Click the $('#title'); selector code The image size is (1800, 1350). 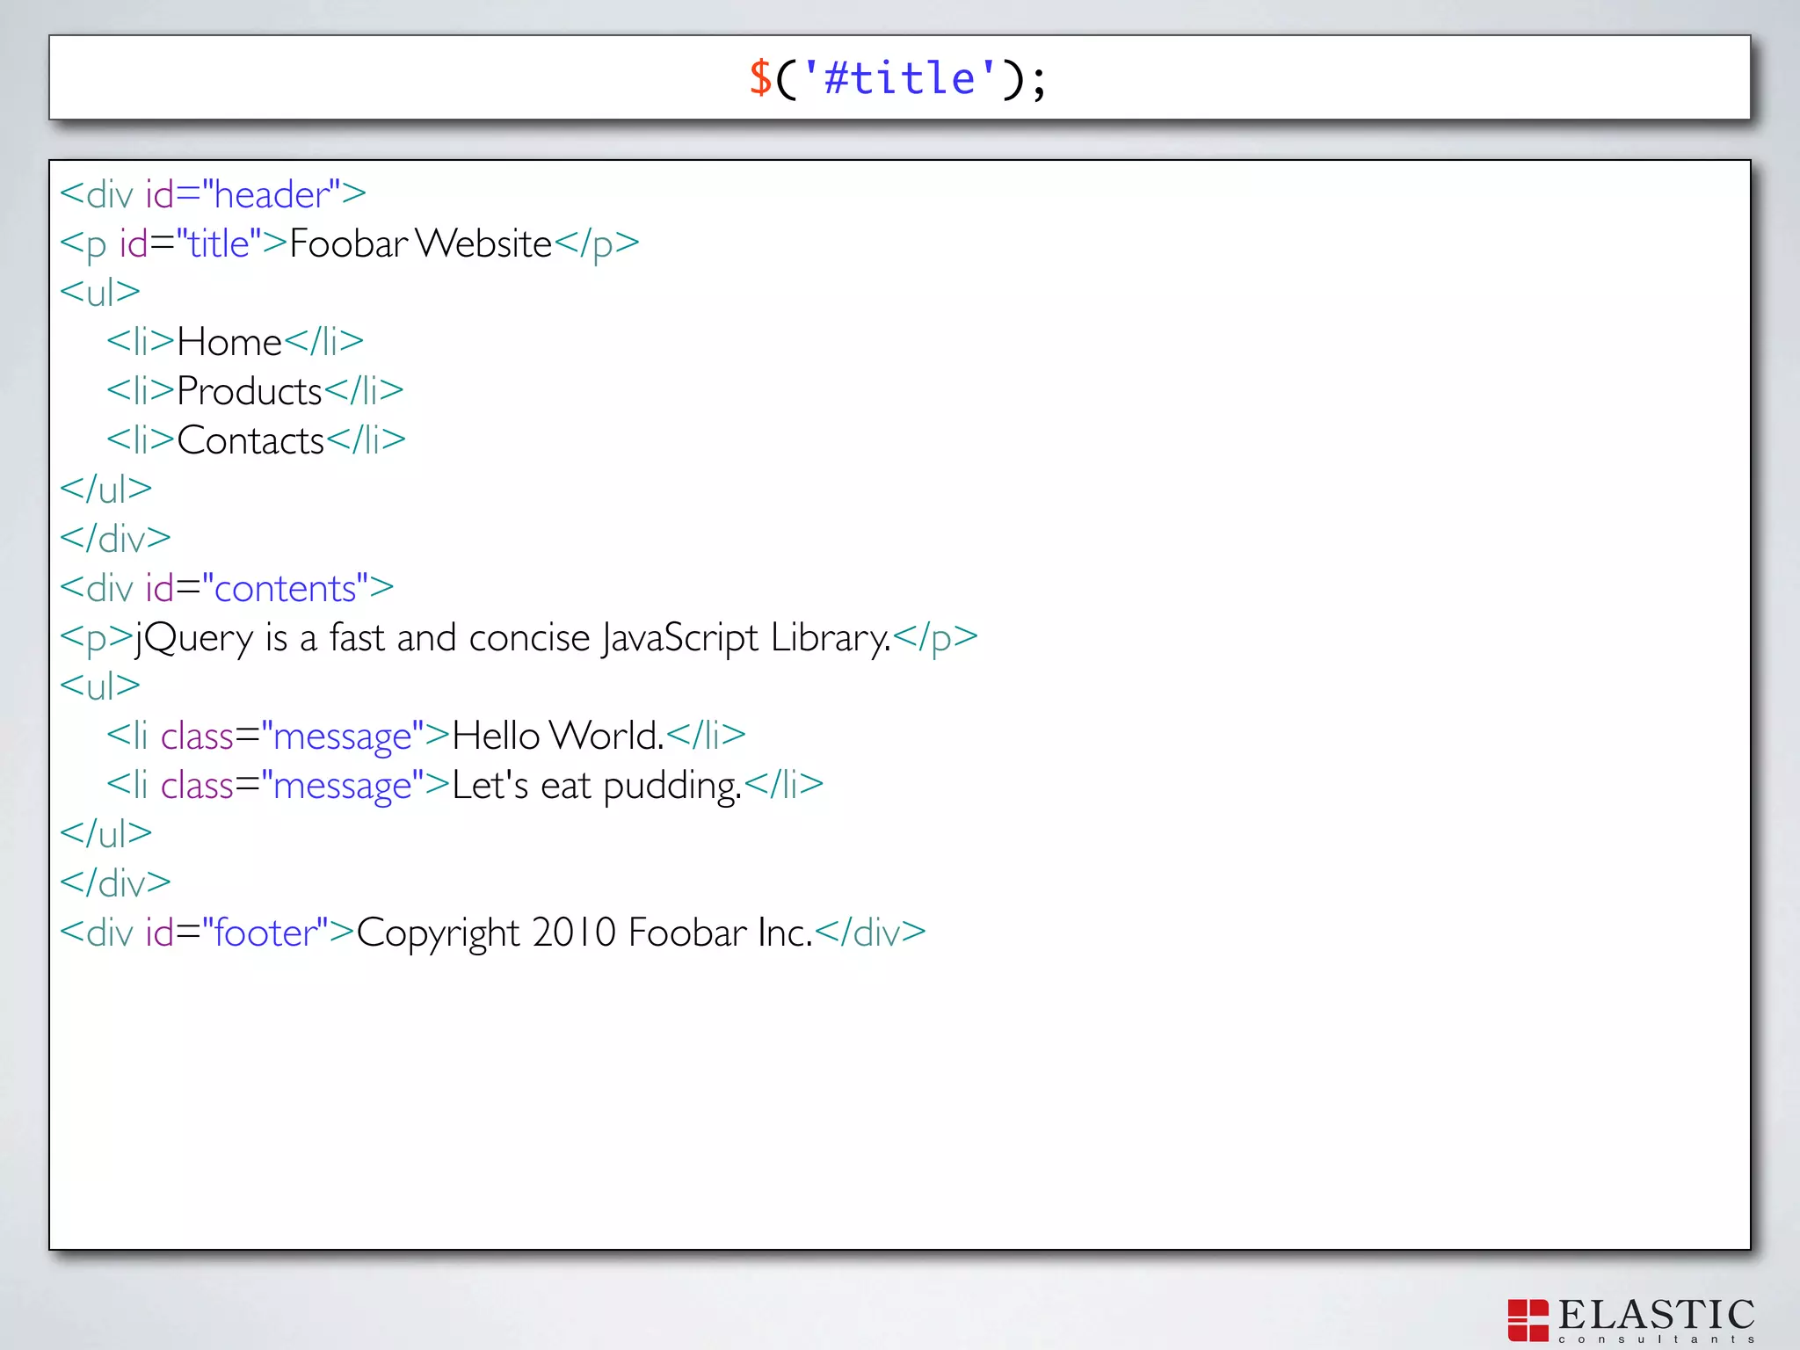[897, 79]
